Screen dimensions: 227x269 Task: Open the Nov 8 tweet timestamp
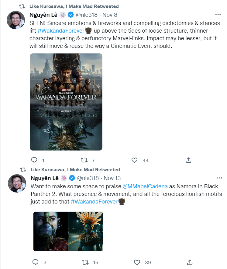(x=110, y=15)
